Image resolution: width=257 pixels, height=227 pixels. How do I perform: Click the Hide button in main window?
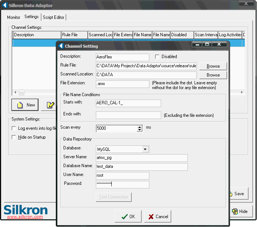tap(241, 211)
